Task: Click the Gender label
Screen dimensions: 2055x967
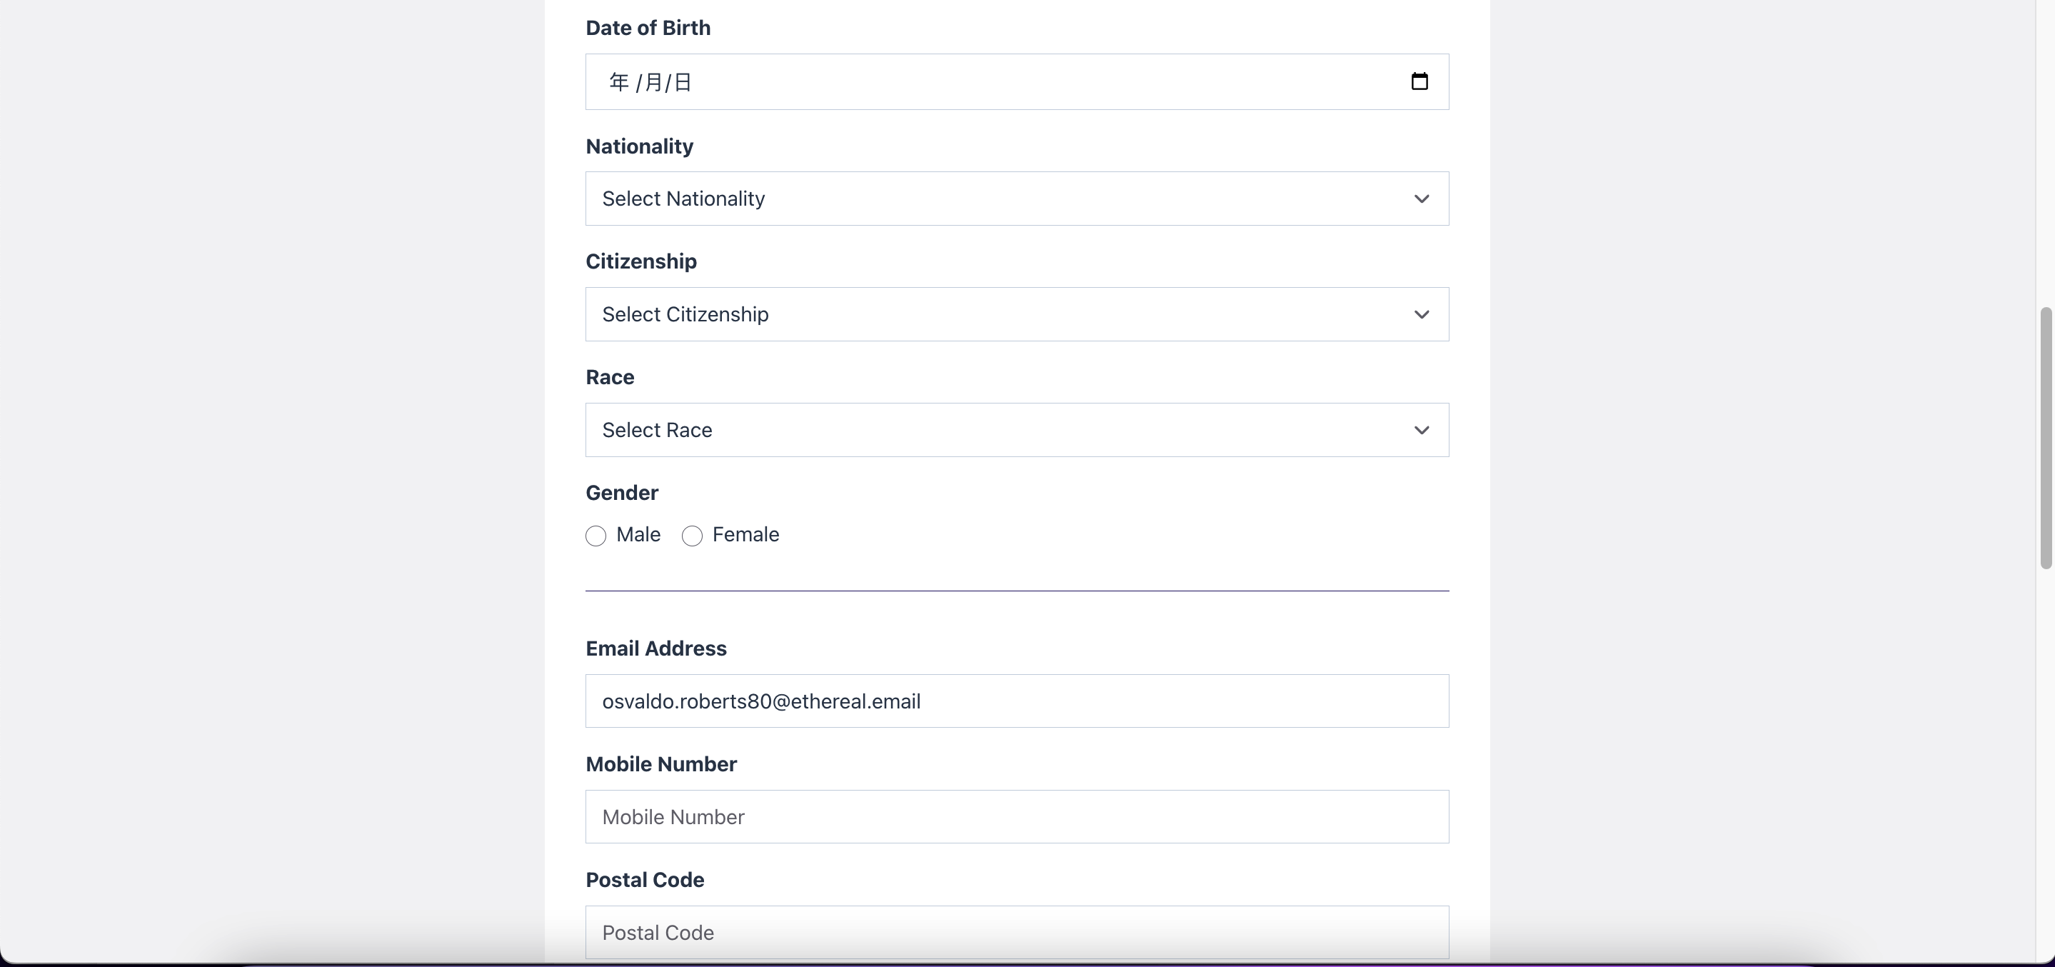Action: click(x=621, y=493)
